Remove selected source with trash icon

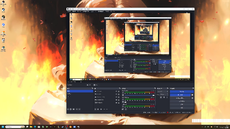point(98,109)
